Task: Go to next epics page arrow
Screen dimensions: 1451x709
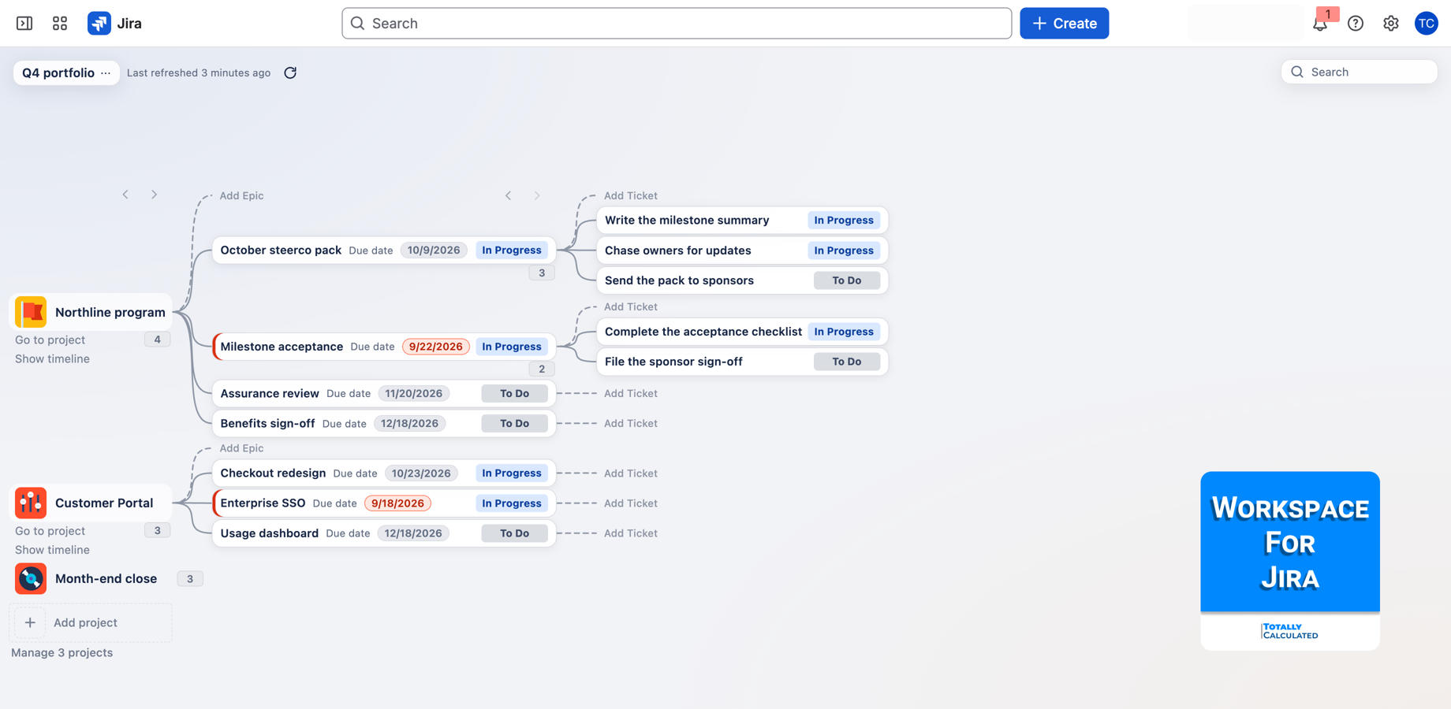Action: click(155, 195)
